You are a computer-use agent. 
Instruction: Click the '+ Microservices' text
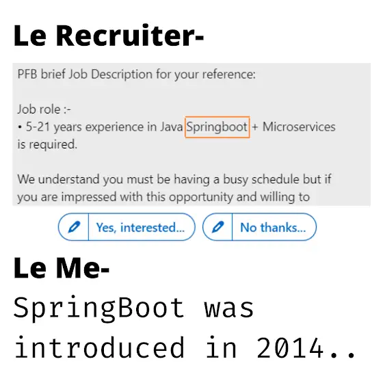tap(294, 127)
